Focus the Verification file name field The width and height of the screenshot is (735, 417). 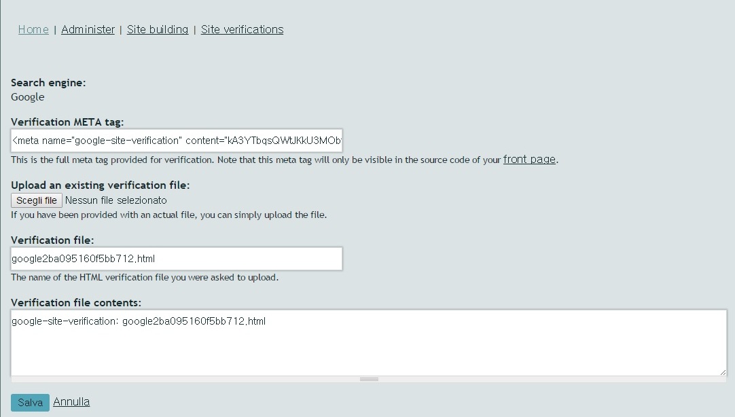[177, 259]
